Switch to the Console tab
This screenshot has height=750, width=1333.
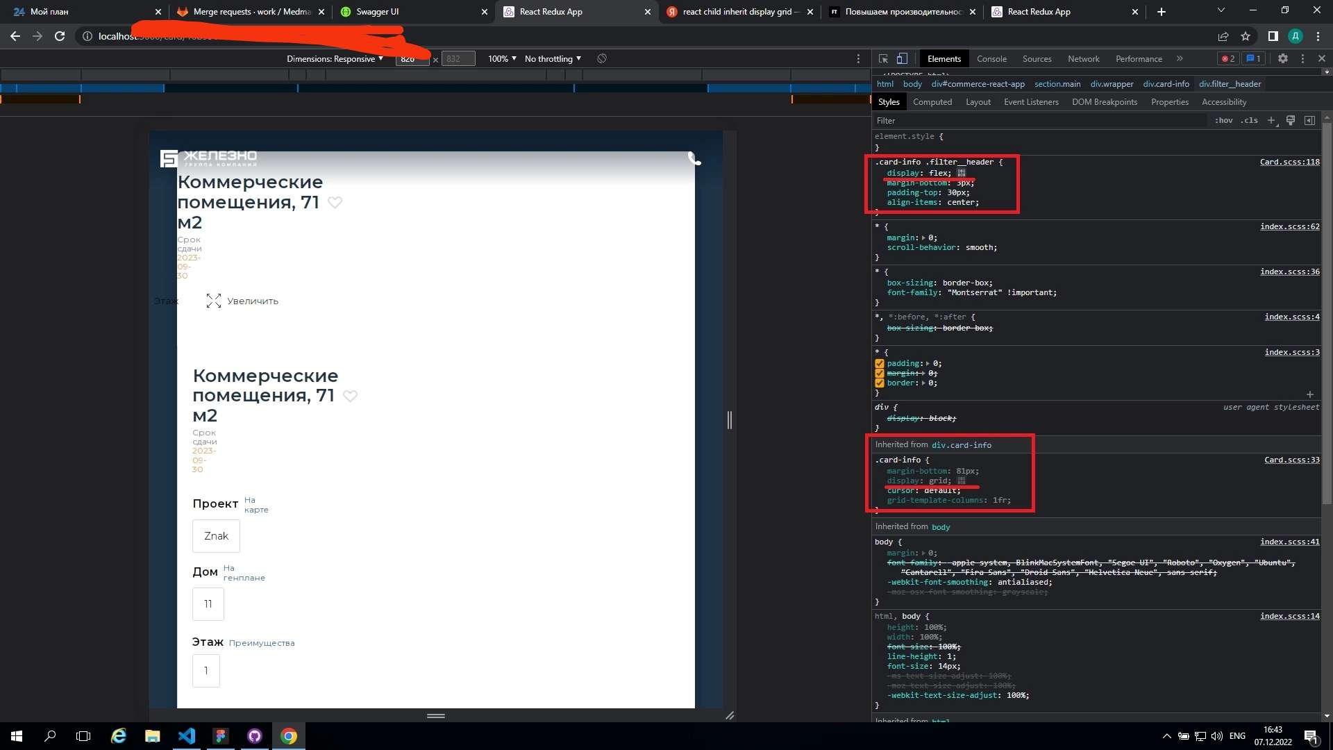991,59
